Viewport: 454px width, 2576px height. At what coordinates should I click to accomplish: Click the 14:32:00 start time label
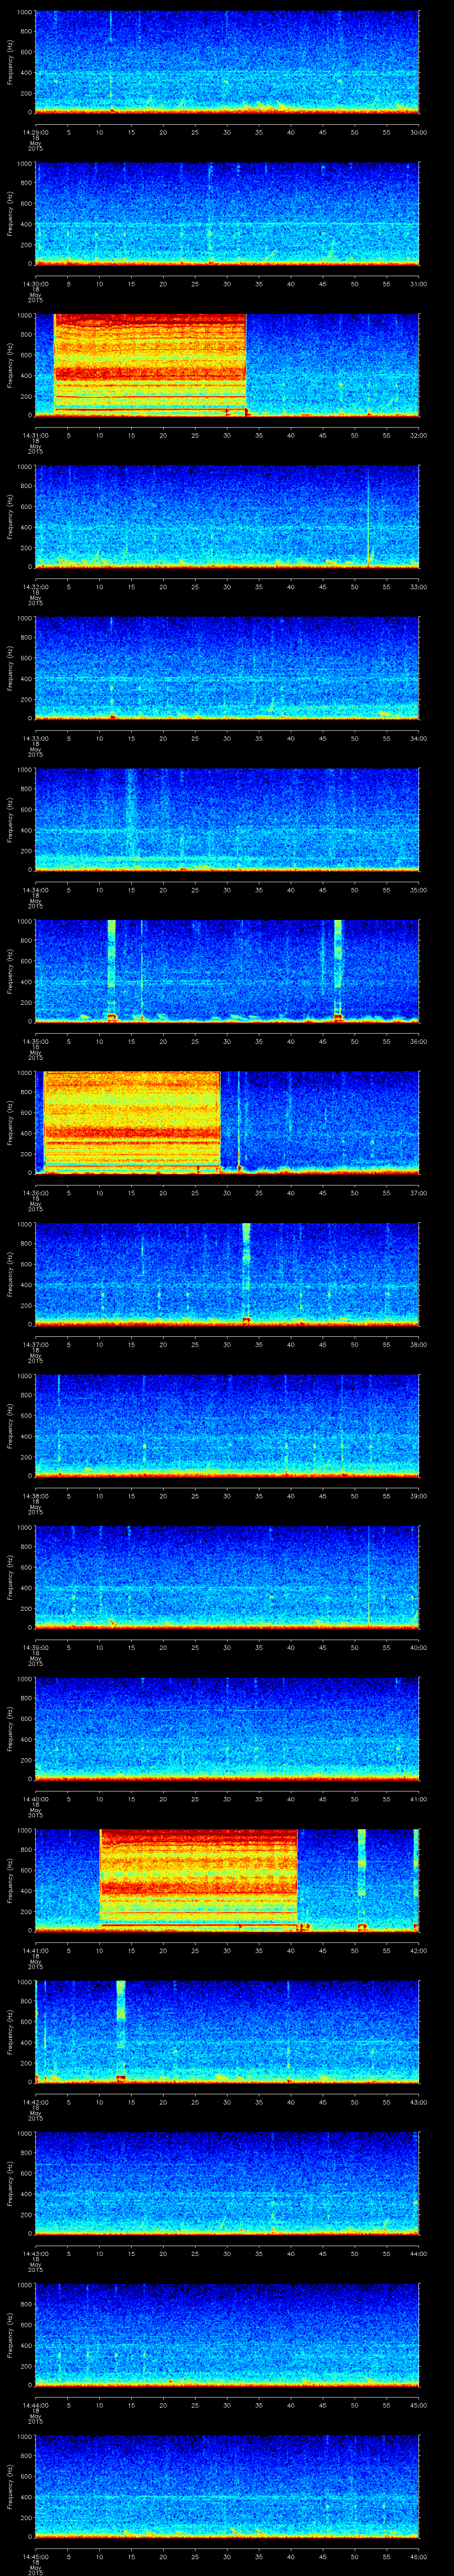(35, 587)
